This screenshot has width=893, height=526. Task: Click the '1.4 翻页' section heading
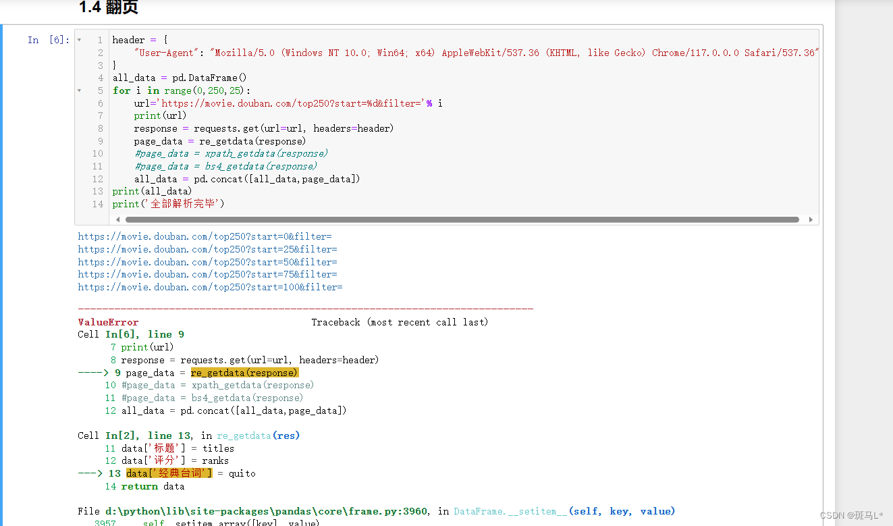[x=109, y=8]
